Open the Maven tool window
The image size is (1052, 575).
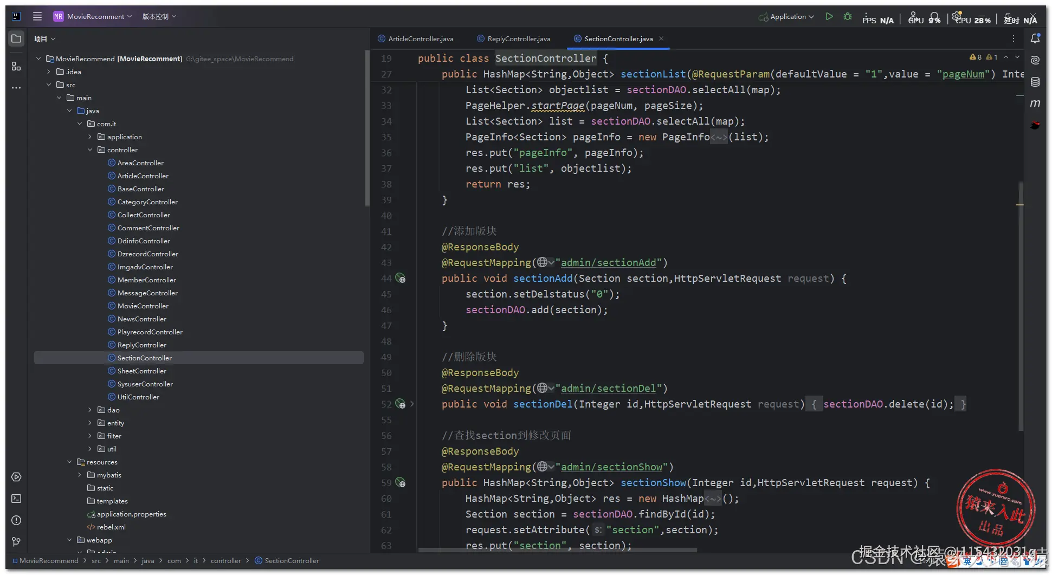click(x=1035, y=103)
